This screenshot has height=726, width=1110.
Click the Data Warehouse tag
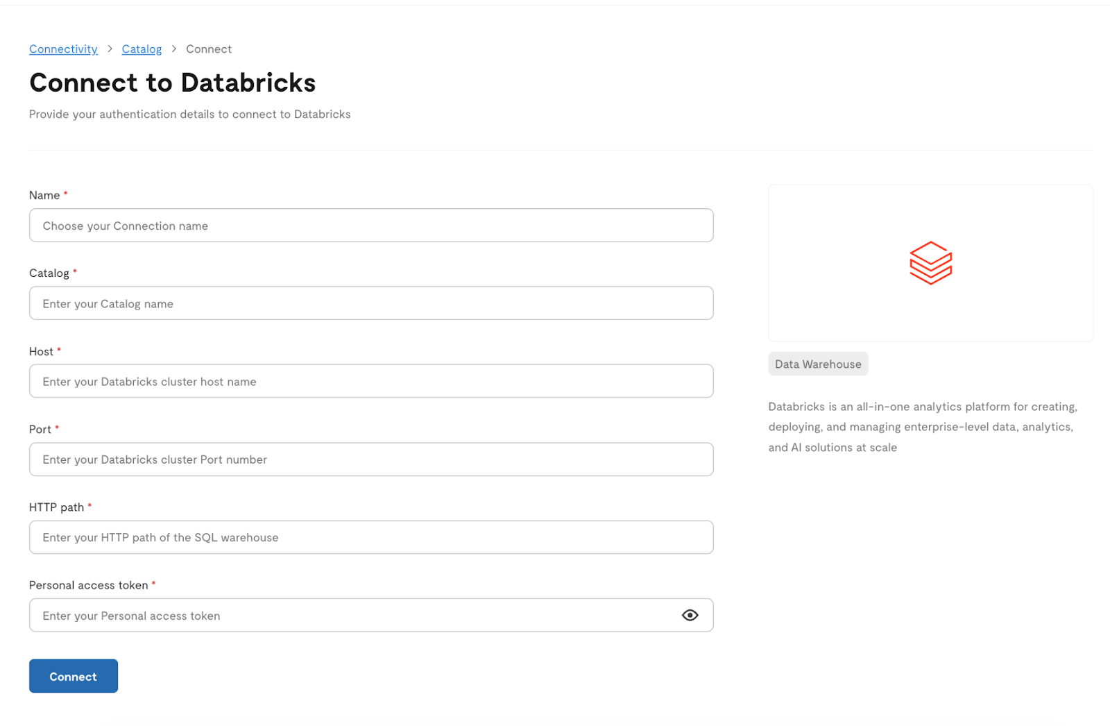click(x=818, y=364)
